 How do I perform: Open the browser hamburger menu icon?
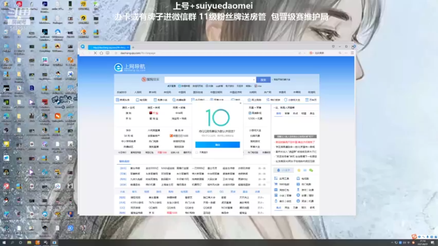[352, 53]
